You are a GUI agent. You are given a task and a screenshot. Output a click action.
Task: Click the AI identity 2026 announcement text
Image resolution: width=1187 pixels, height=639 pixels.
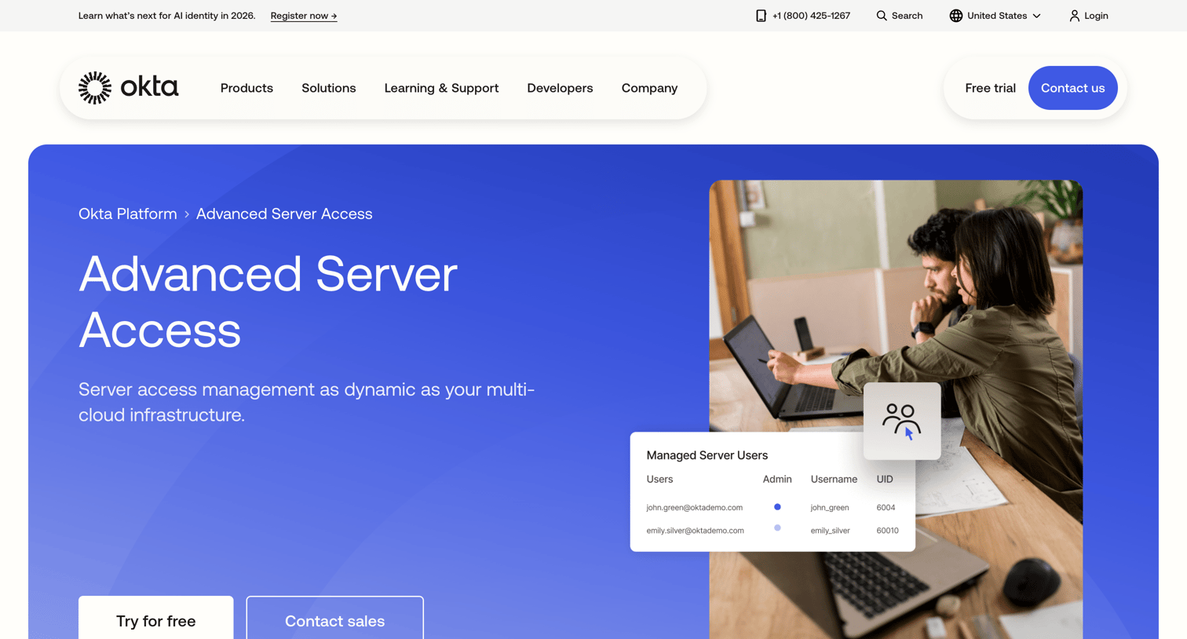pos(166,16)
